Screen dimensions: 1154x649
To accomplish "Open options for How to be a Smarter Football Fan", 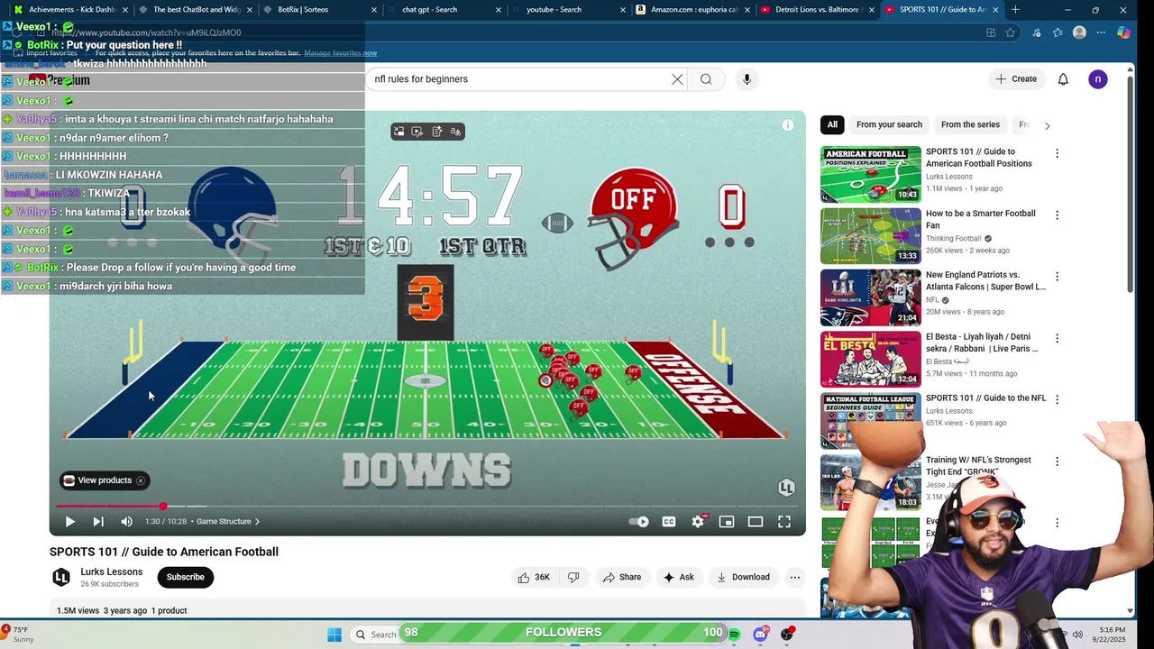I will pyautogui.click(x=1057, y=215).
